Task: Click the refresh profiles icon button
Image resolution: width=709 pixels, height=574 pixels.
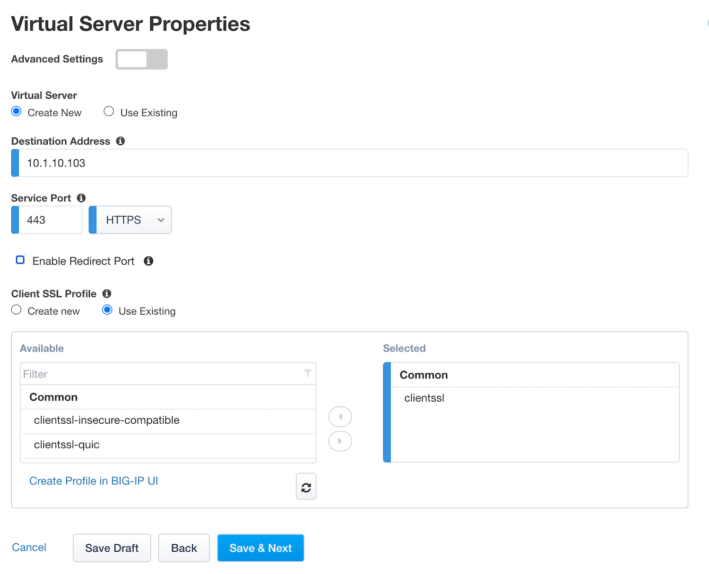Action: [x=306, y=487]
